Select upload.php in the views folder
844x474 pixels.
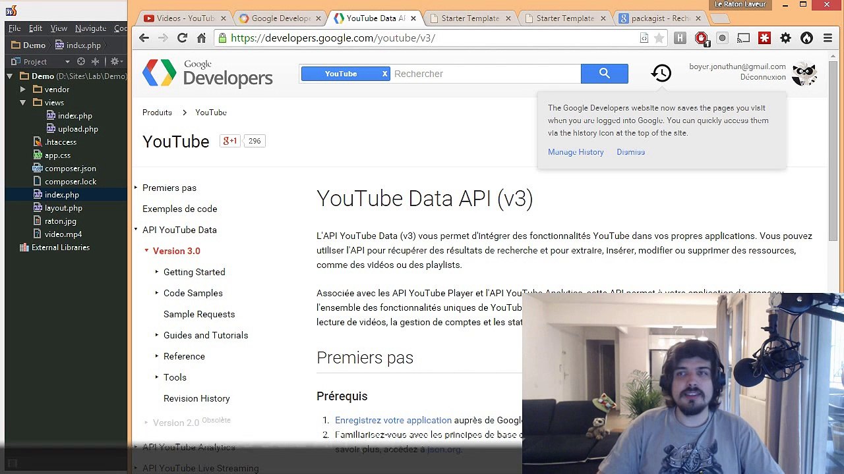72,129
